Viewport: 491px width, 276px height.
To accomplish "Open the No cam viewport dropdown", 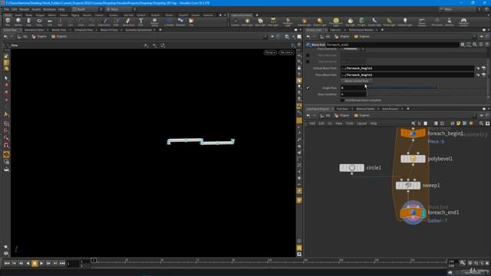I will (286, 53).
